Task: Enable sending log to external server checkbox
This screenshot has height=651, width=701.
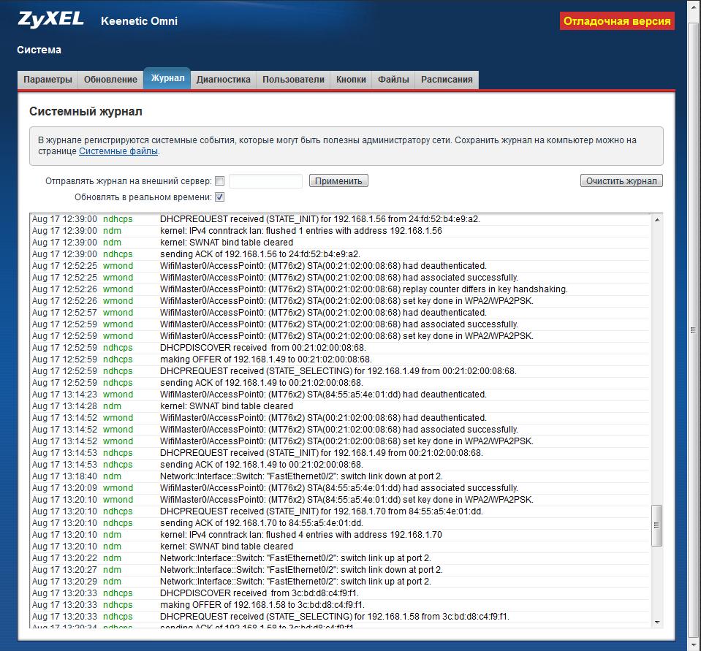Action: 219,181
